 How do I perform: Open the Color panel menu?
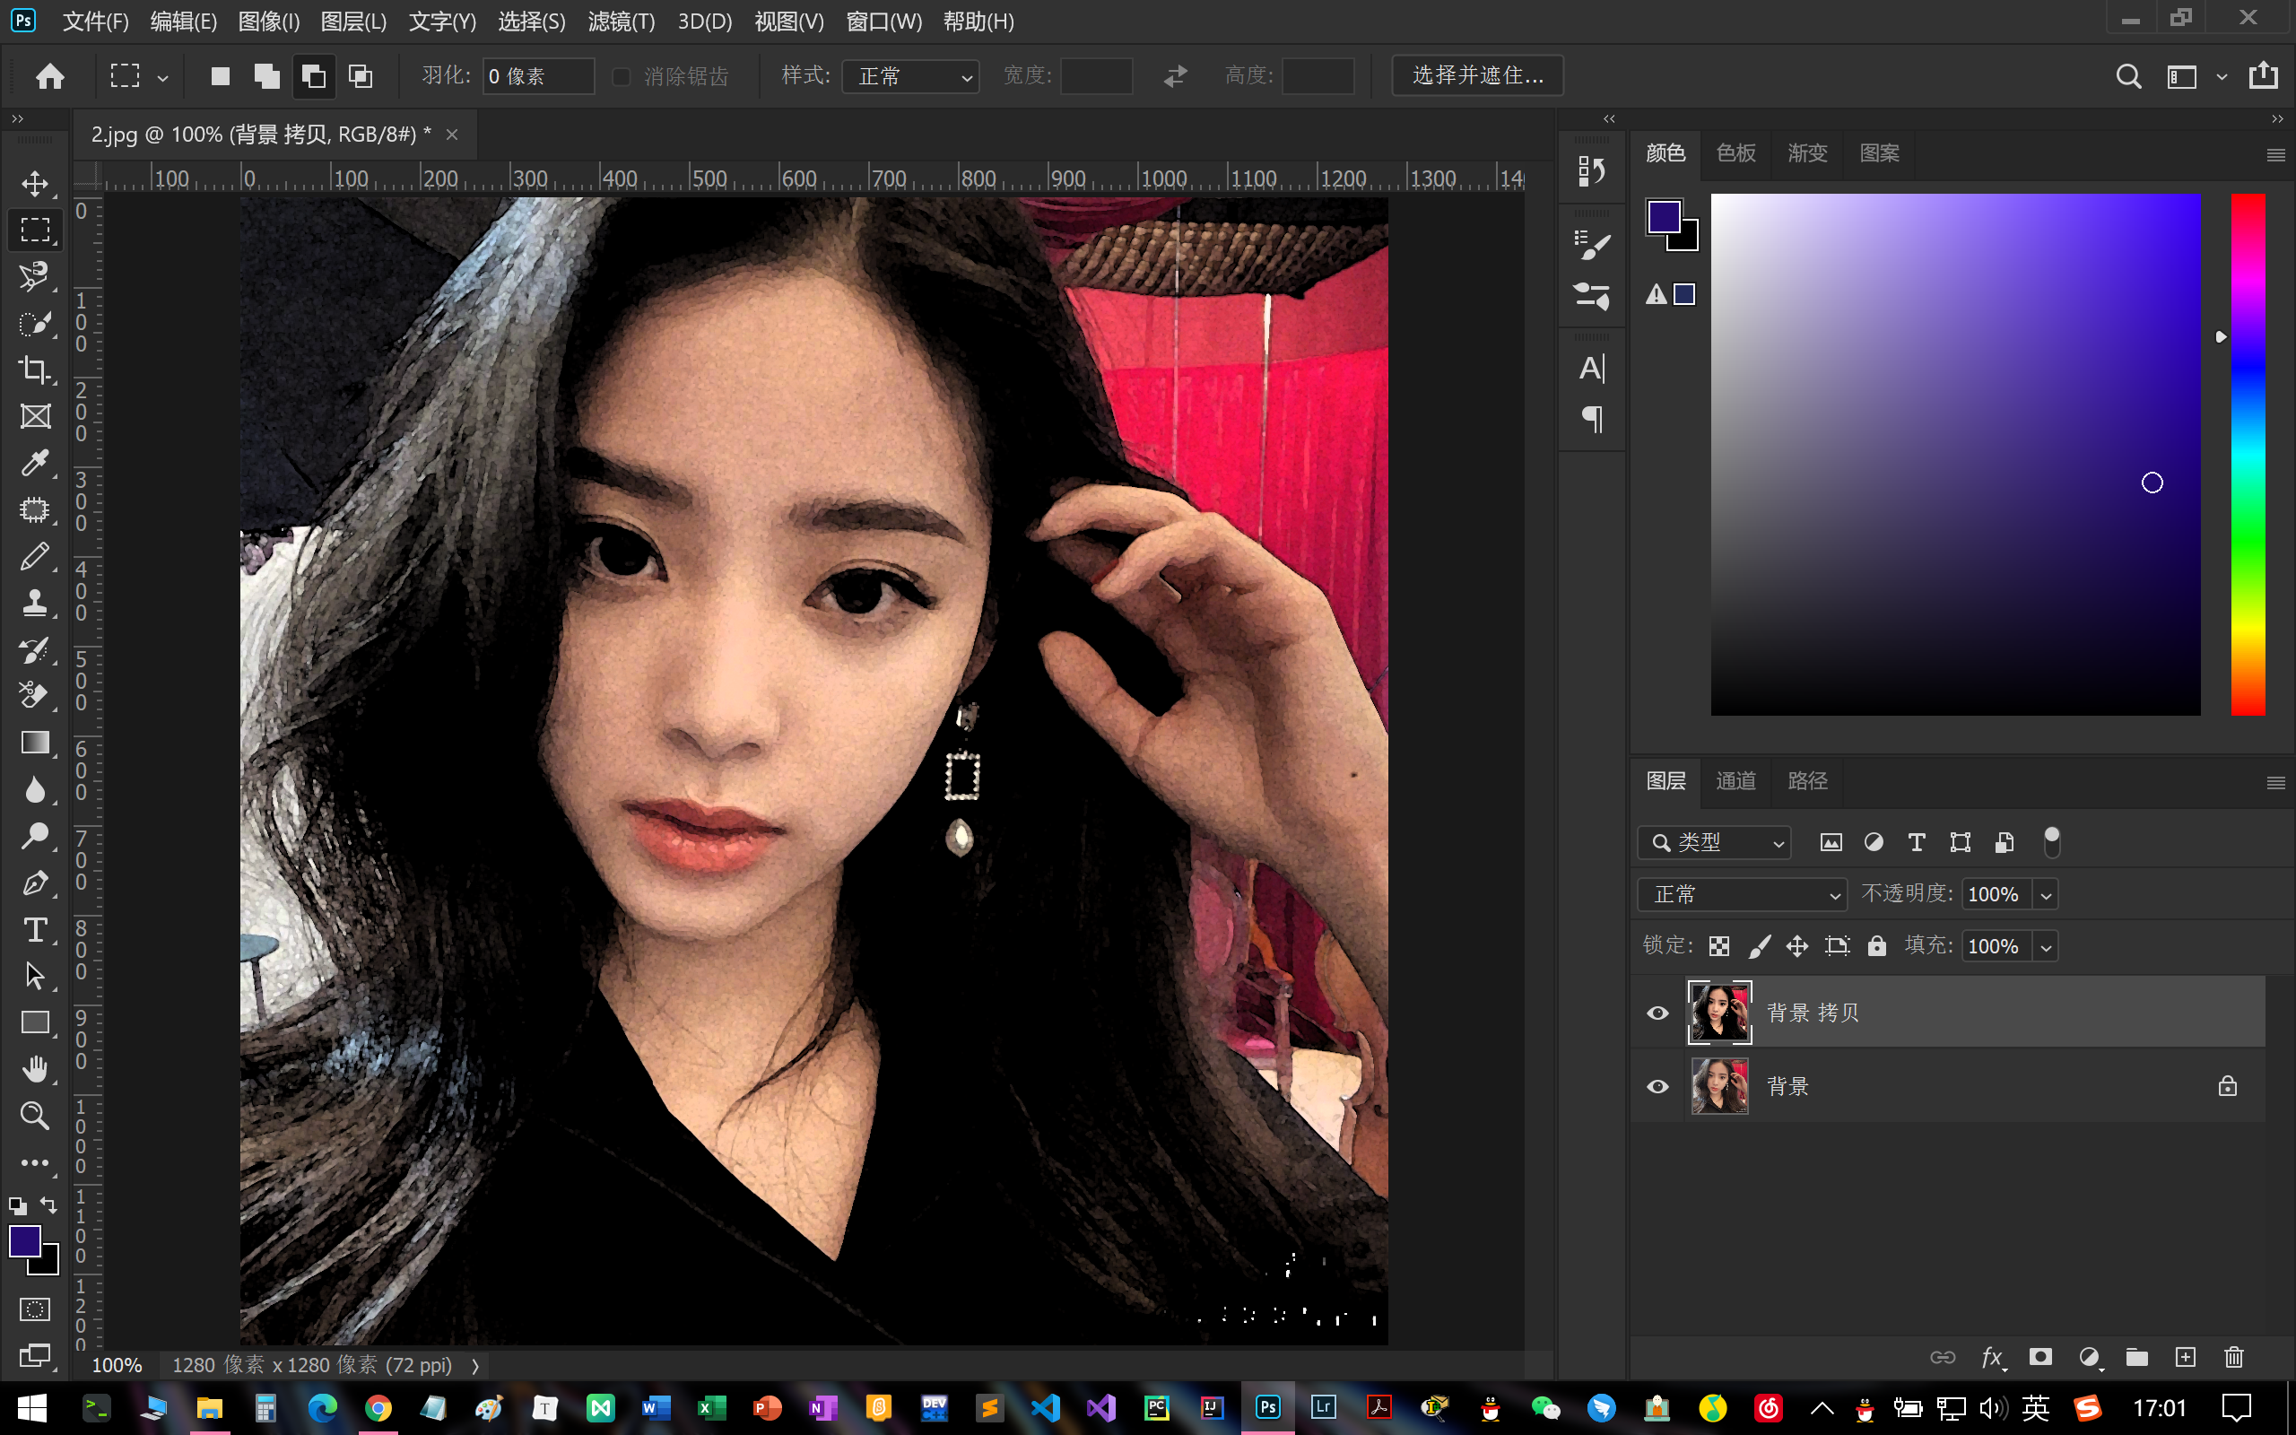[x=2275, y=154]
